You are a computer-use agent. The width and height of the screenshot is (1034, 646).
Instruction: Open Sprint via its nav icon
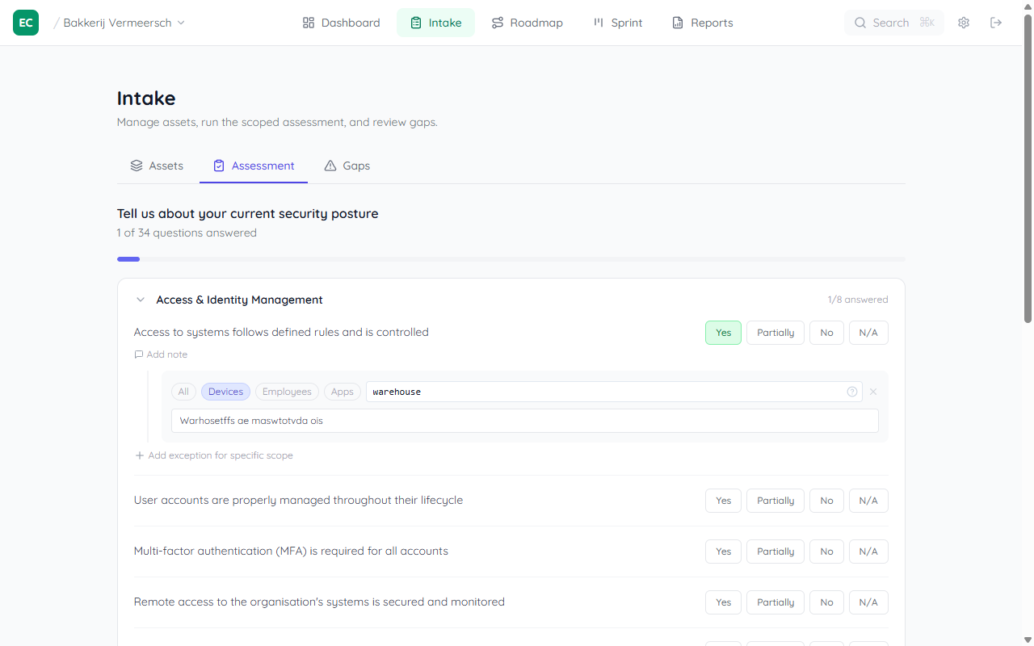598,23
